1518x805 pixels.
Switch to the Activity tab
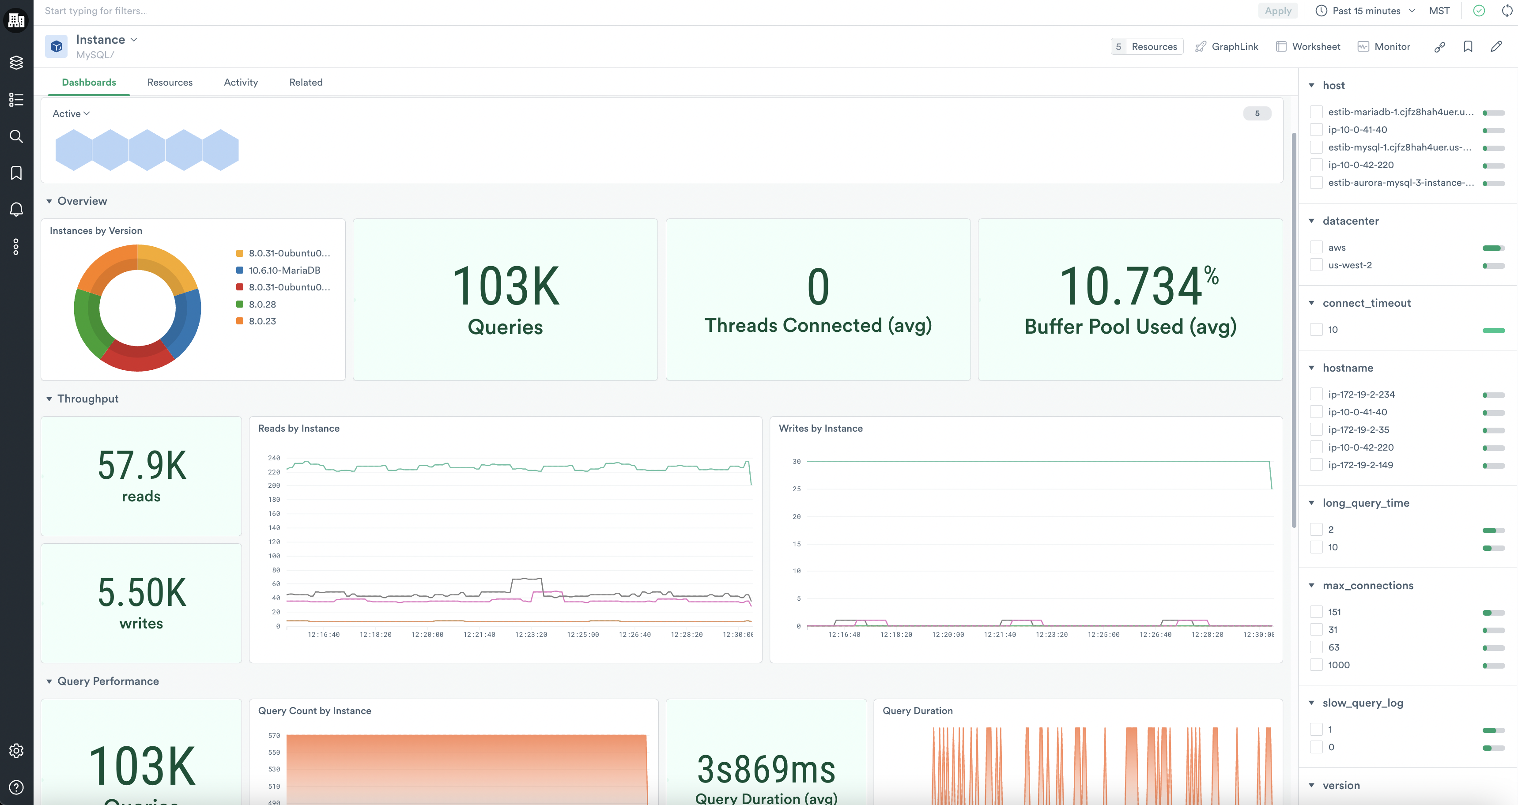(241, 83)
